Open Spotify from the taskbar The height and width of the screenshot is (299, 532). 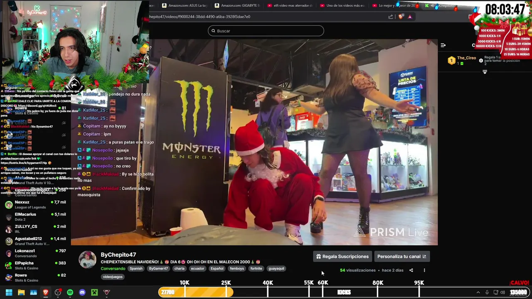click(x=70, y=292)
